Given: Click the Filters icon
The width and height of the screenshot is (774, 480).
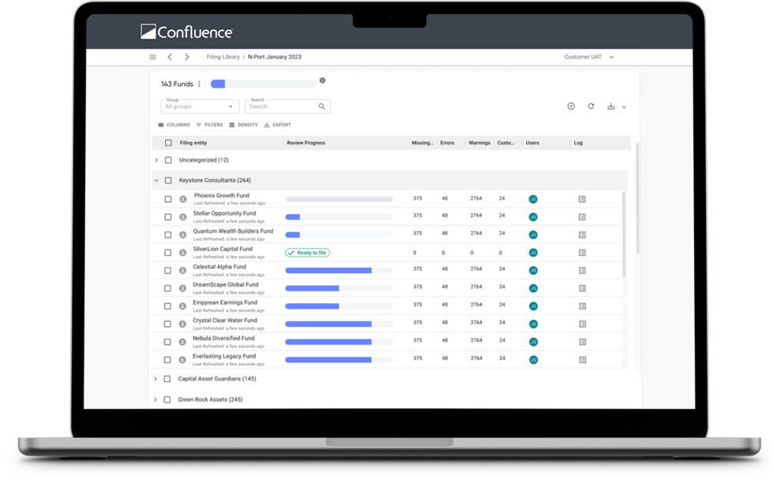Looking at the screenshot, I should [x=199, y=125].
